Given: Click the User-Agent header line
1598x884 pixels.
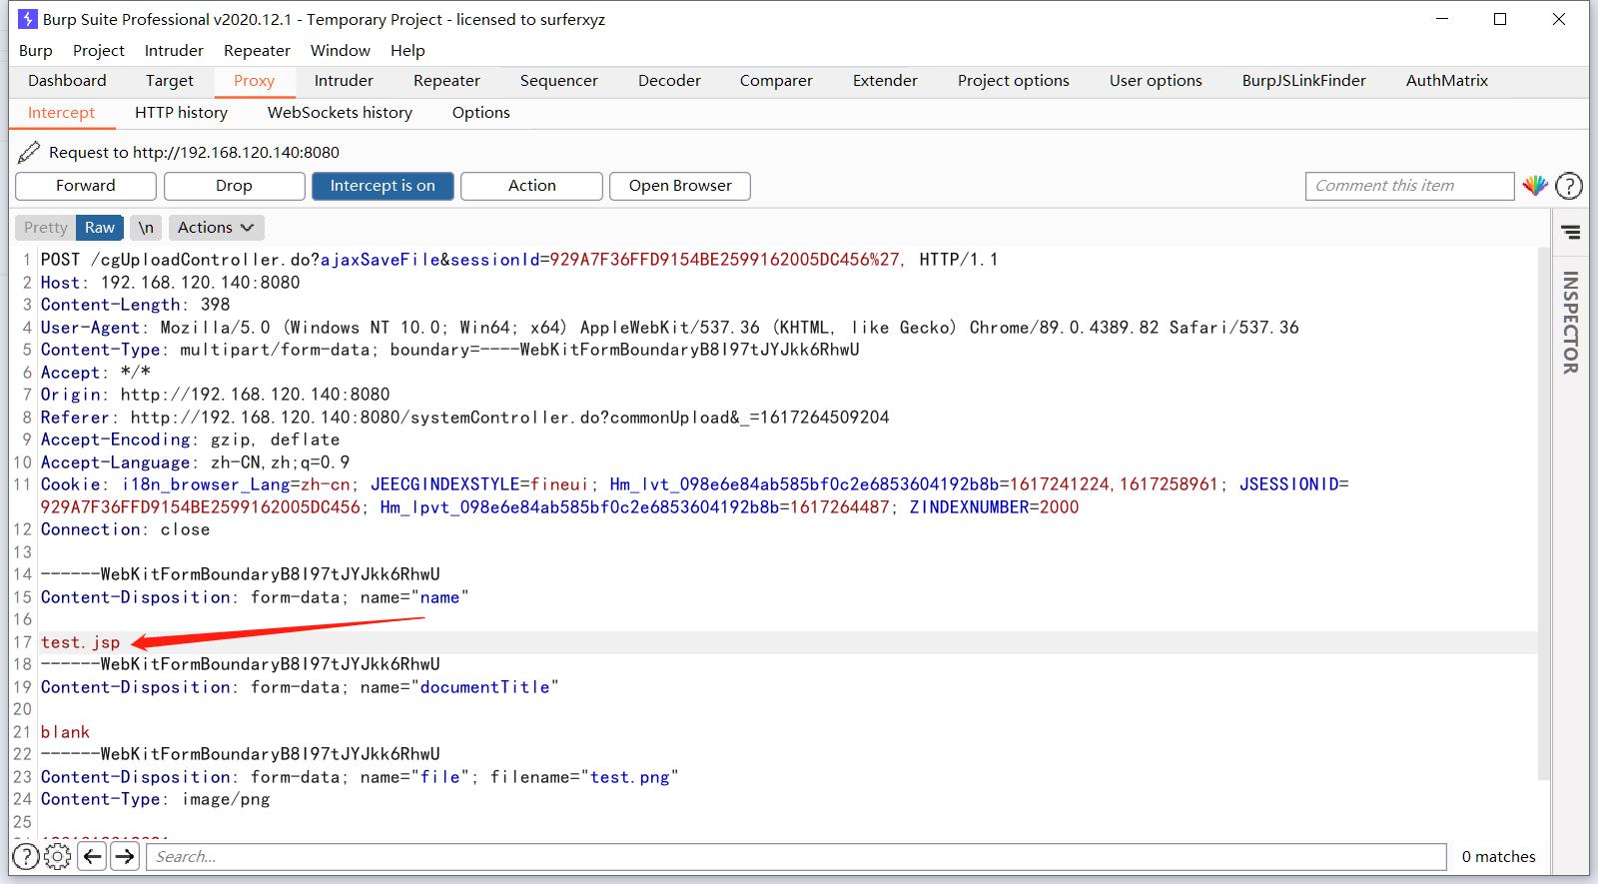Looking at the screenshot, I should coord(670,328).
